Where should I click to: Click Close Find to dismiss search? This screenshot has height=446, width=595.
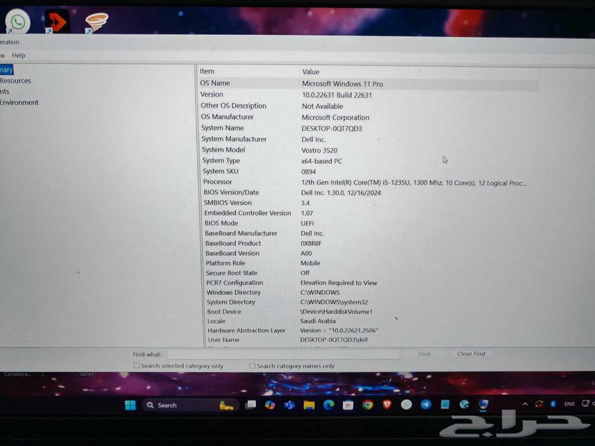click(x=470, y=353)
